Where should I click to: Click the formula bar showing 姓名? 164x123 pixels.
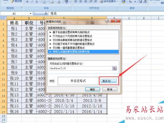pyautogui.click(x=106, y=13)
